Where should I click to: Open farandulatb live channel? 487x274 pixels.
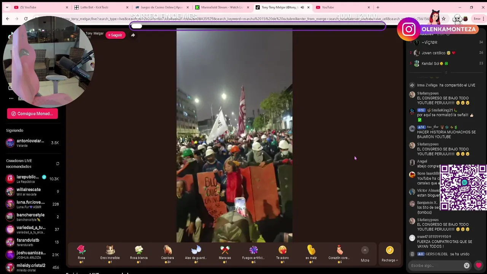pos(32,242)
